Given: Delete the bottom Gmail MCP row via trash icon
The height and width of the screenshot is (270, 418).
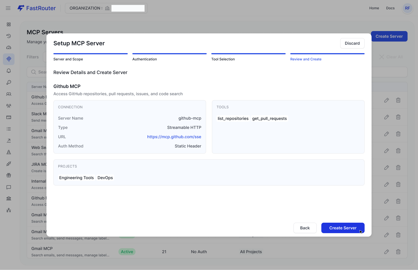Looking at the screenshot, I should pos(398,252).
